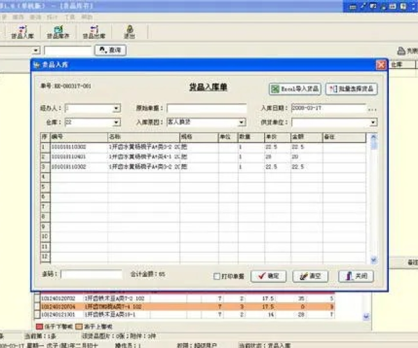418x348 pixels.
Task: Click the 条码 barcode input field
Action: (91, 274)
